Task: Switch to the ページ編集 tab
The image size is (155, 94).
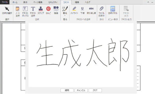Action: tap(38, 2)
